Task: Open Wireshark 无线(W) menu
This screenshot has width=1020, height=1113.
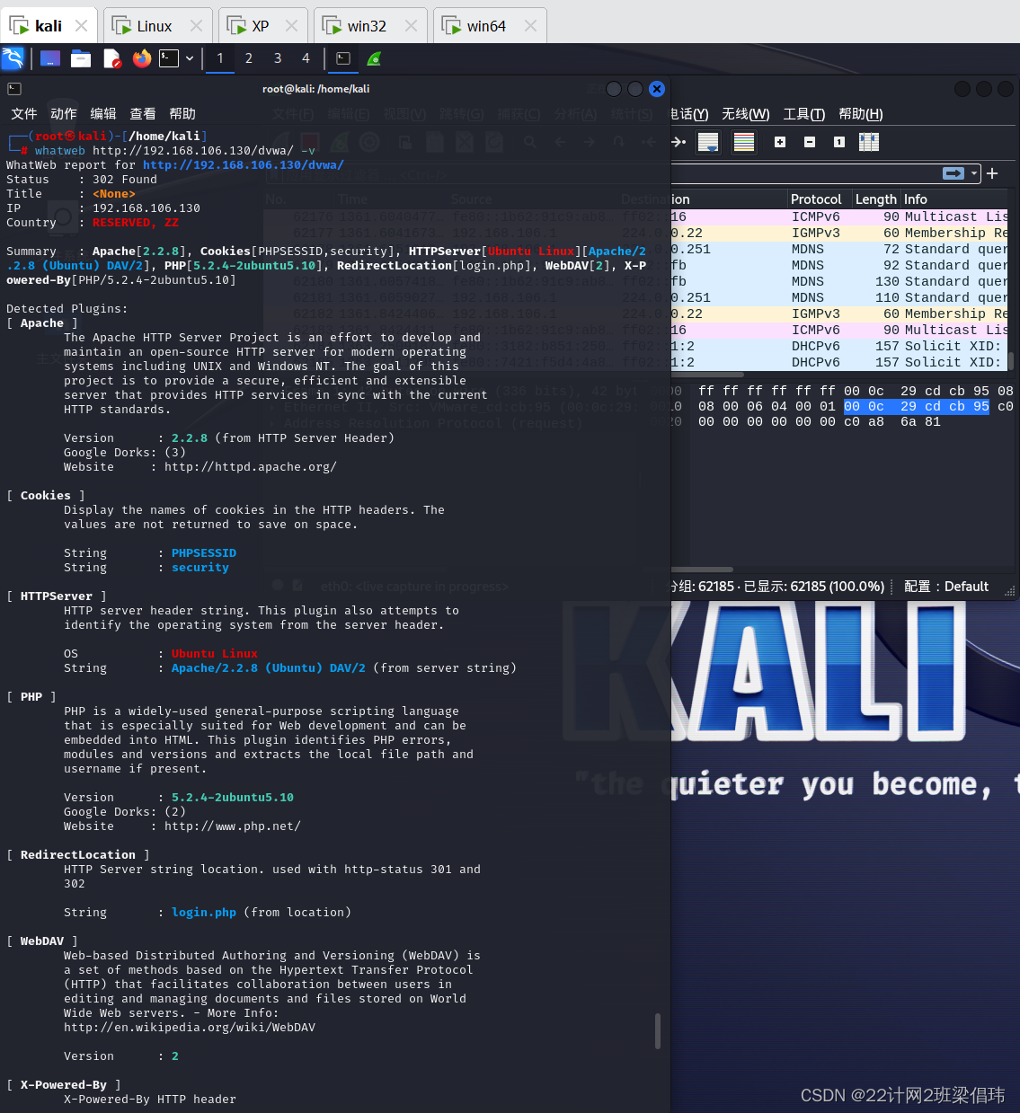Action: click(x=746, y=114)
